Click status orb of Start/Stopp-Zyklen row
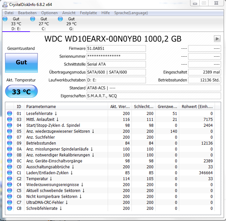Image resolution: width=226 pixels, height=221 pixels. 10,125
